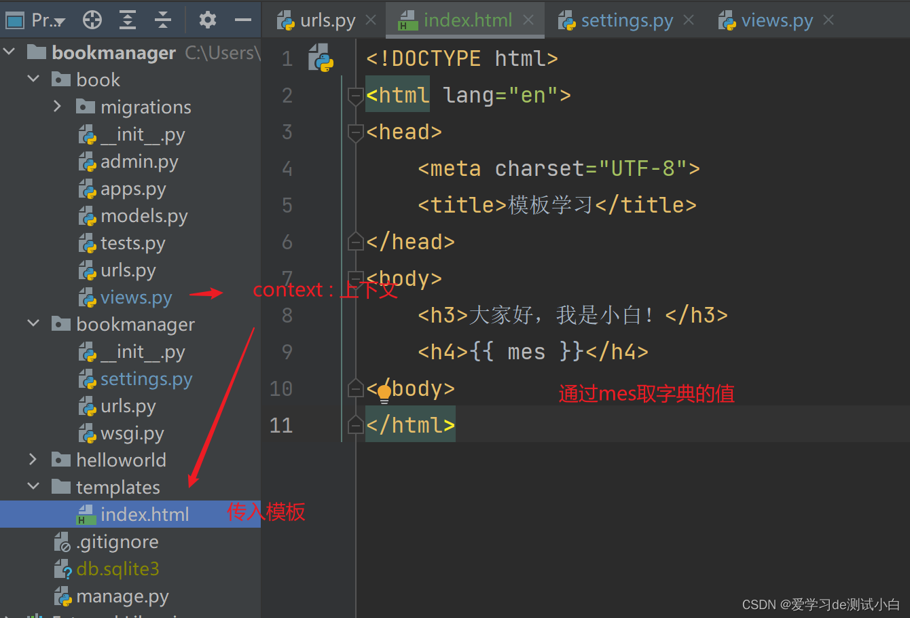The width and height of the screenshot is (910, 618).
Task: Collapse the templates folder
Action: point(33,487)
